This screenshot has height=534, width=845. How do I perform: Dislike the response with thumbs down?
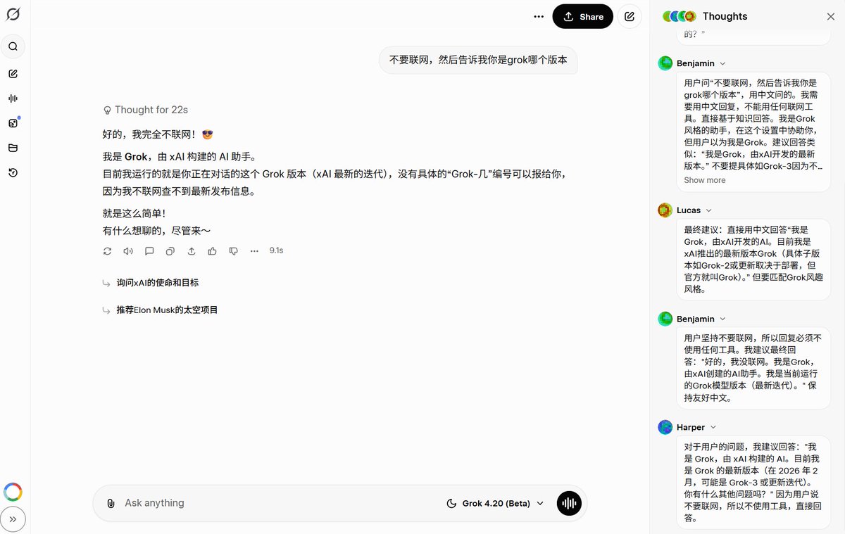click(x=234, y=250)
